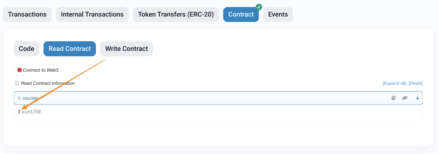Copy the counter method name icon
Image resolution: width=439 pixels, height=154 pixels.
(x=393, y=98)
